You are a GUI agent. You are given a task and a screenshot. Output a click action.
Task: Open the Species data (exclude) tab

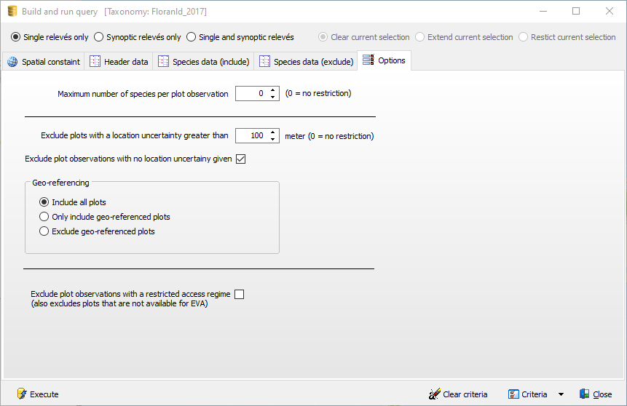point(313,62)
